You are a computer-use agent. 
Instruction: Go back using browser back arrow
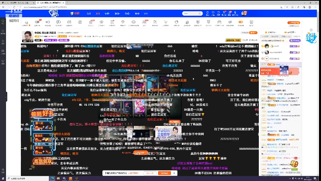click(x=4, y=7)
